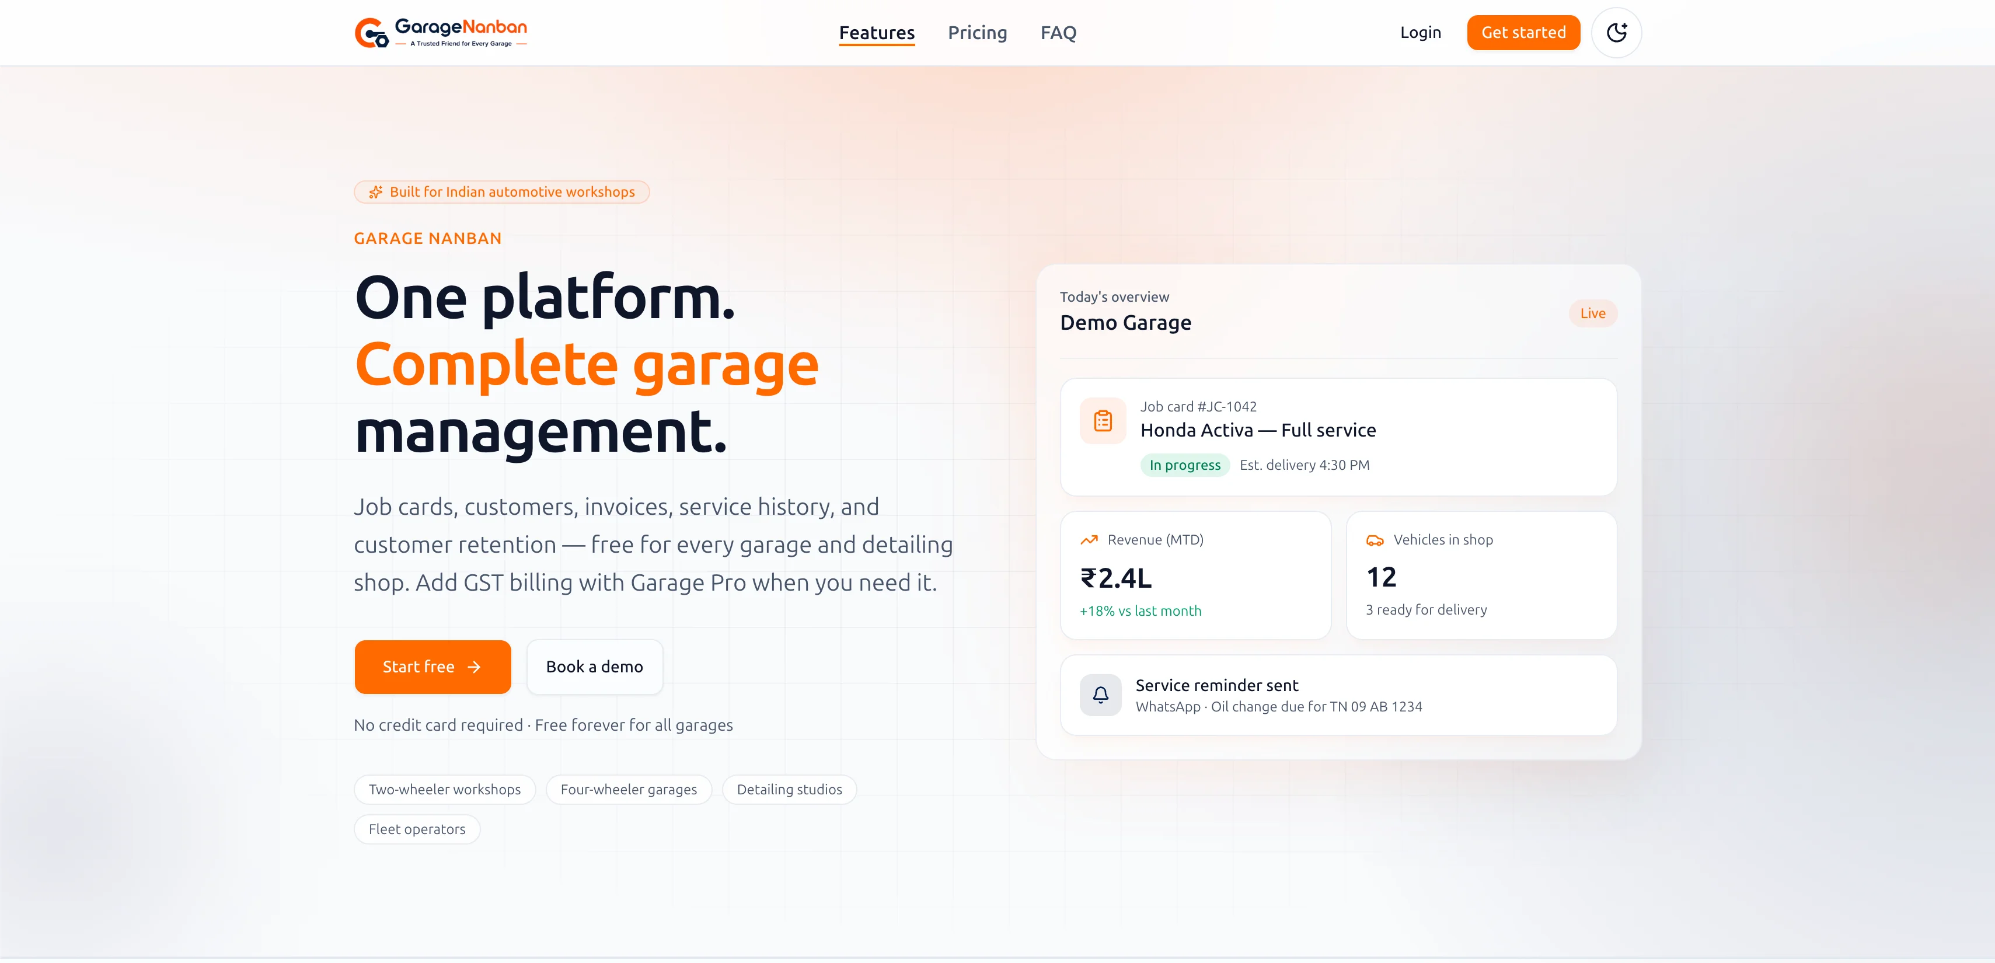This screenshot has width=1995, height=963.
Task: Select the Detailing studios chip
Action: pyautogui.click(x=789, y=789)
